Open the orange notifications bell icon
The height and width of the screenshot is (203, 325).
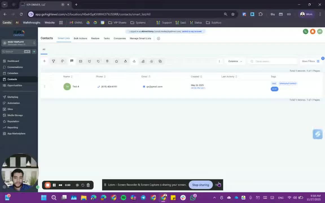coord(313,32)
